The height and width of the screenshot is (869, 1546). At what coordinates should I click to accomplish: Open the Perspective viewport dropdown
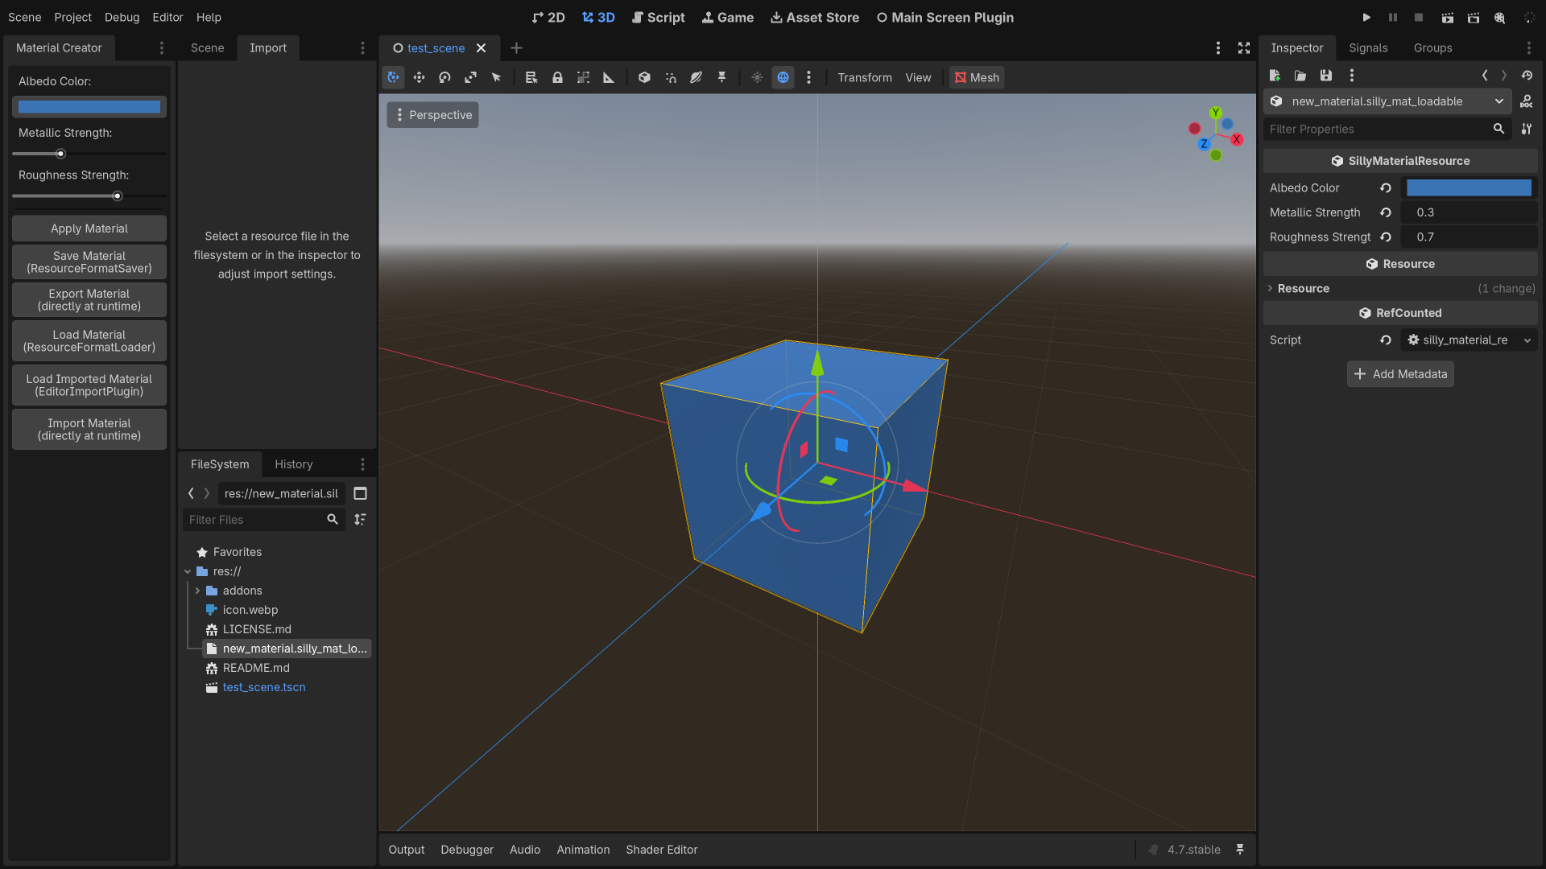[433, 115]
